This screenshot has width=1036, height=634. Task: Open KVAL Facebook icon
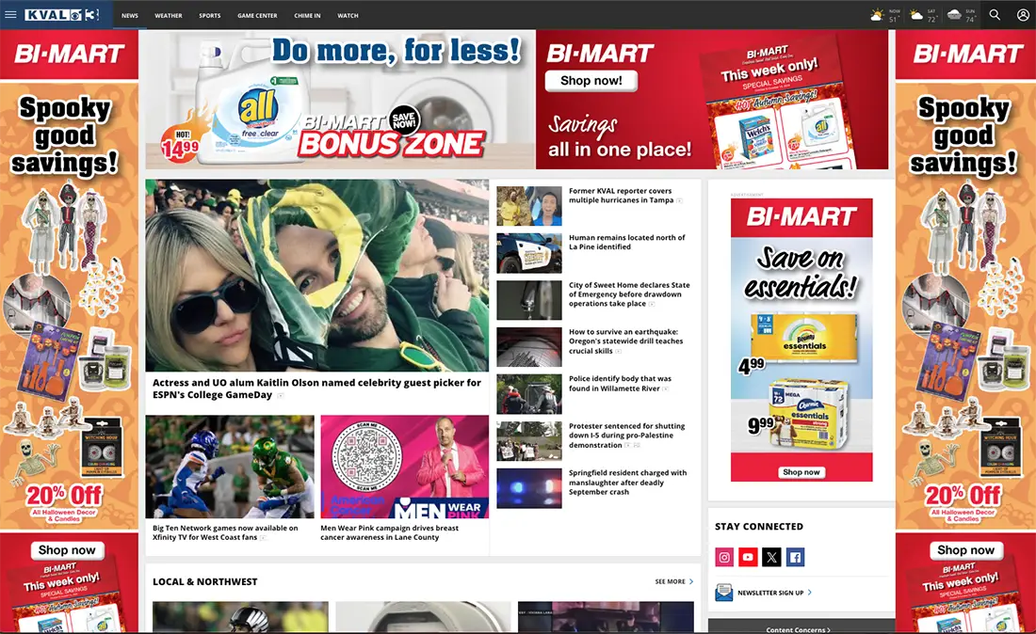(796, 558)
